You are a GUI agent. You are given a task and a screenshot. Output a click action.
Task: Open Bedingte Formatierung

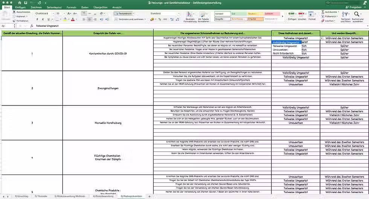pos(190,17)
